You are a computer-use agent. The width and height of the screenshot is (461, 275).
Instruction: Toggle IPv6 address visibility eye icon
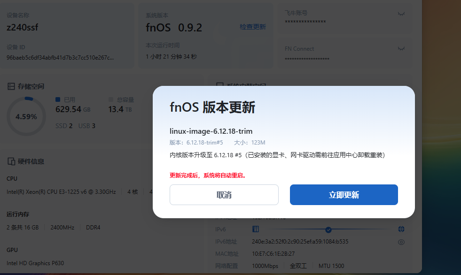(401, 242)
